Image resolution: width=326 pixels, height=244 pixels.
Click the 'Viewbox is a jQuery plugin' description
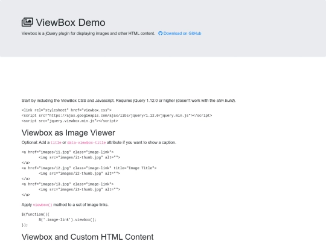(88, 33)
